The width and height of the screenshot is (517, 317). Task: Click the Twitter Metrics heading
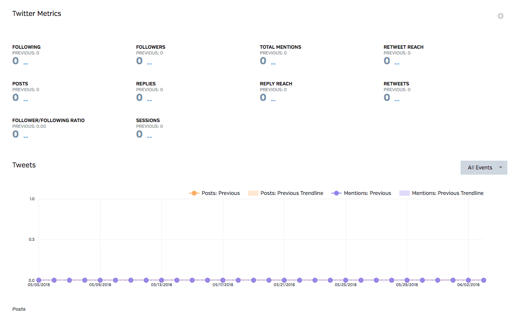coord(37,14)
